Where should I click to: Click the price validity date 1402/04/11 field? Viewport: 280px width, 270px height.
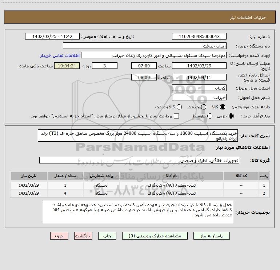click(x=199, y=77)
